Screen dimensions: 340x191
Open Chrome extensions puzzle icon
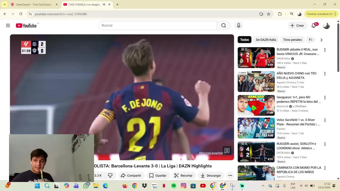280,14
